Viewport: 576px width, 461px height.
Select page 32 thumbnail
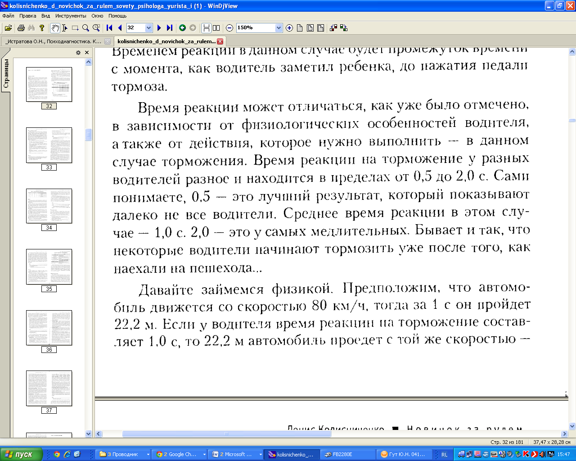click(x=49, y=85)
